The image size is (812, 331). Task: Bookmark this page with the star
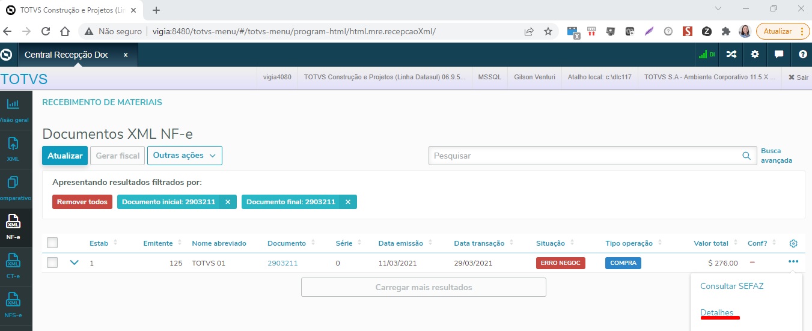coord(548,31)
